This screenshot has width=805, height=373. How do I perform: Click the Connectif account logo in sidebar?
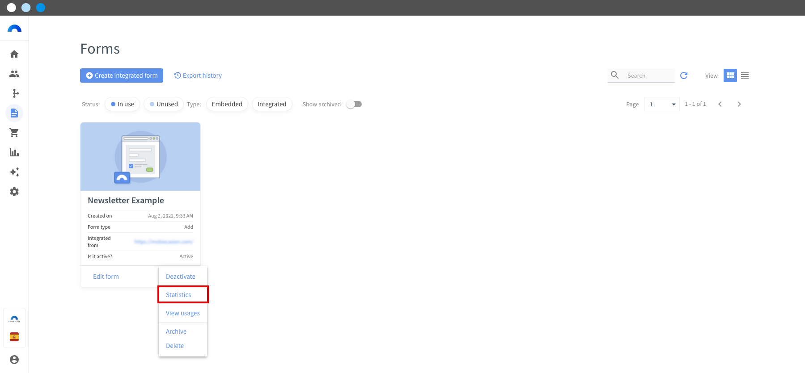click(x=14, y=319)
